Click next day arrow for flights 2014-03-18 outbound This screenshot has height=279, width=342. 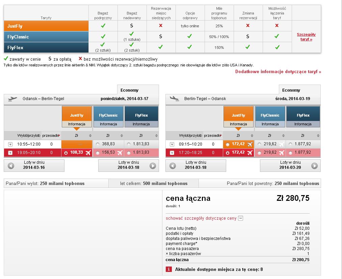(153, 166)
